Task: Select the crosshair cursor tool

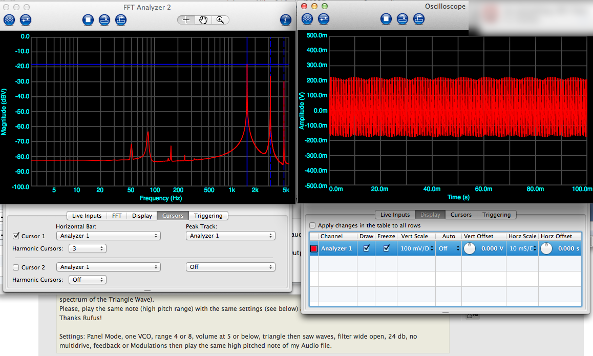Action: coord(186,20)
